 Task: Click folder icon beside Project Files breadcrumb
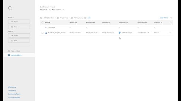click(58, 18)
